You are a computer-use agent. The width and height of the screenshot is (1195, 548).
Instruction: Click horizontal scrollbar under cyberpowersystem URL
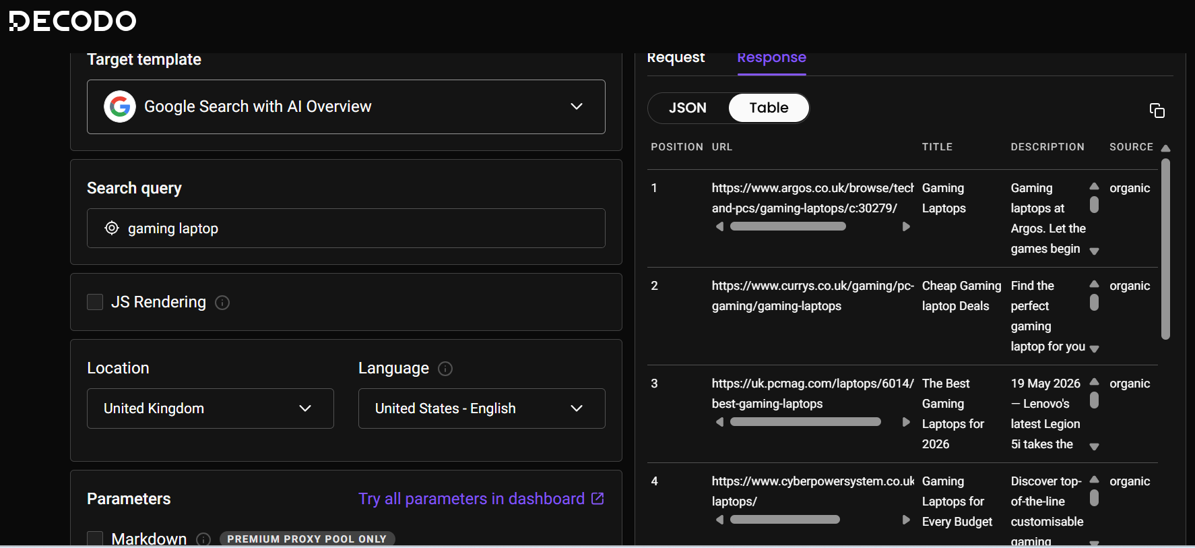(x=785, y=520)
